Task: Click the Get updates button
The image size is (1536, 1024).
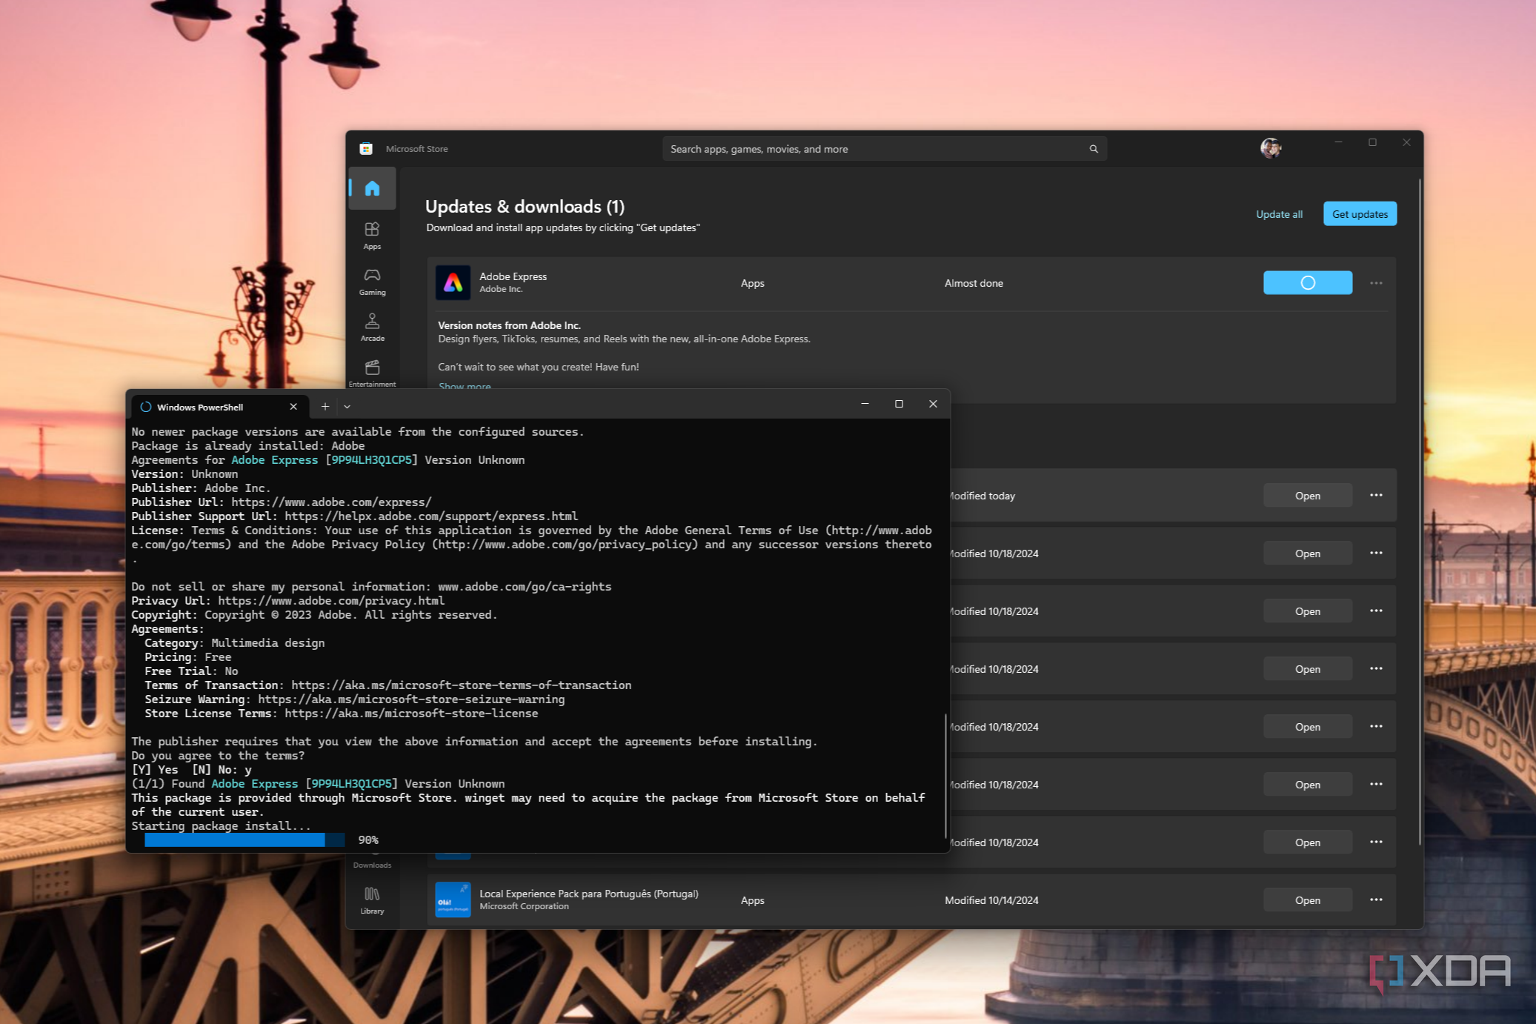Action: [x=1359, y=214]
